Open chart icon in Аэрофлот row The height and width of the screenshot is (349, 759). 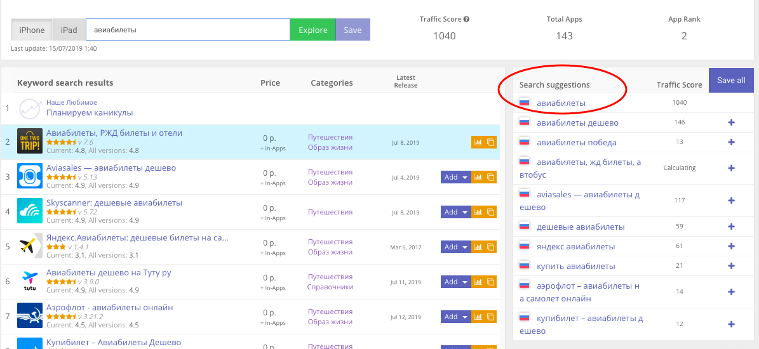click(x=478, y=317)
